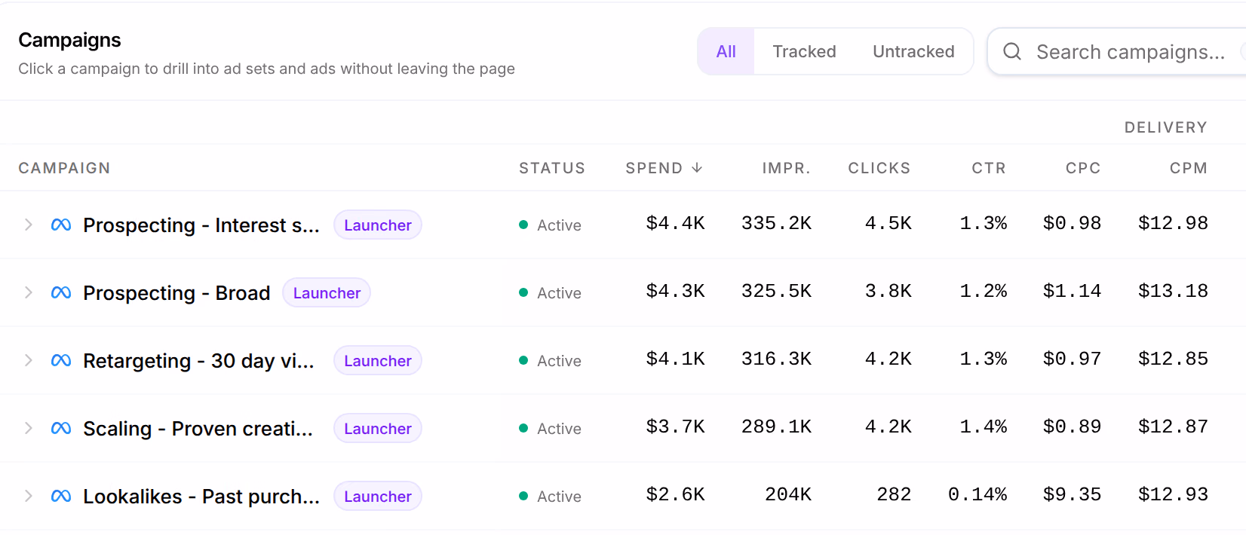Expand the Retargeting - 30 day campaign row
Screen dimensions: 1246x535
pos(29,360)
